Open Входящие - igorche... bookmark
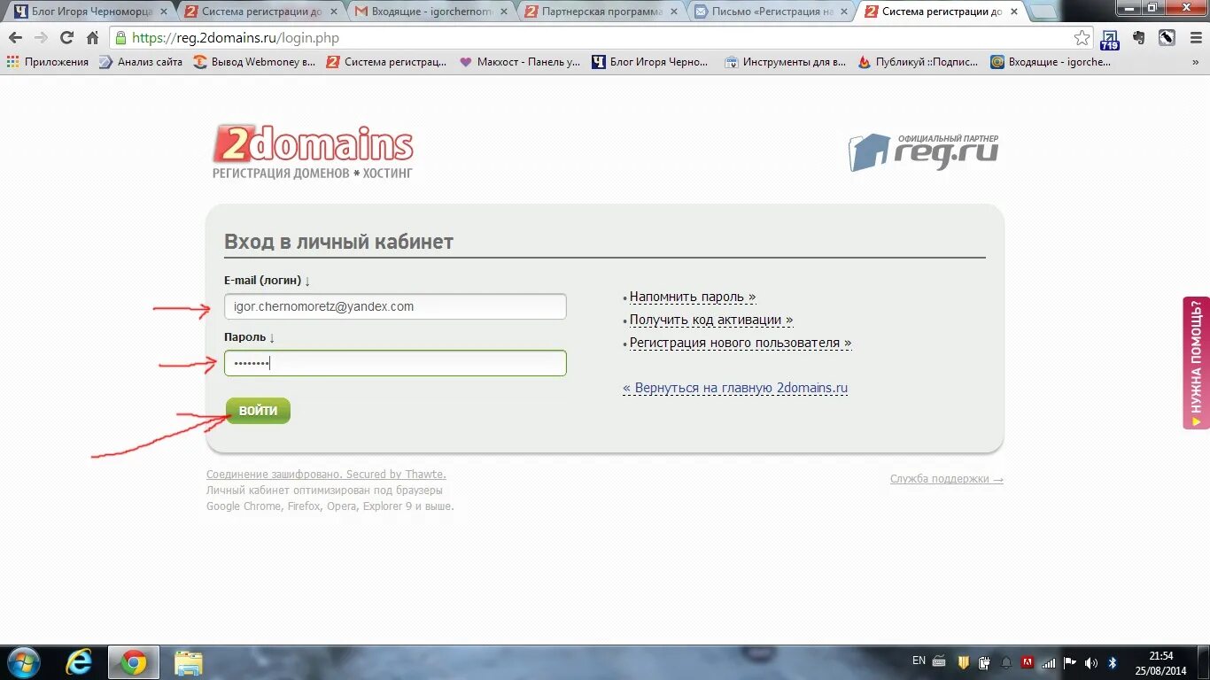Viewport: 1210px width, 680px height. 1051,62
